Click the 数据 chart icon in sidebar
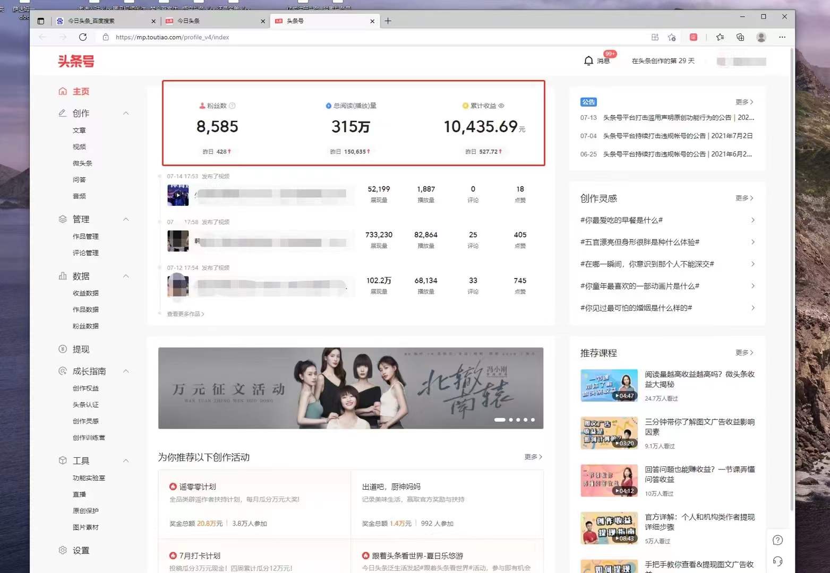The width and height of the screenshot is (830, 573). (x=63, y=276)
